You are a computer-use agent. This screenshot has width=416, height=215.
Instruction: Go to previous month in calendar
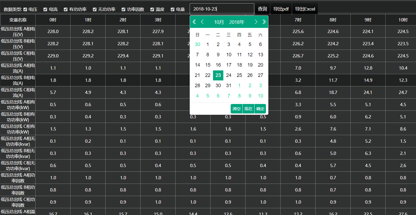point(202,22)
